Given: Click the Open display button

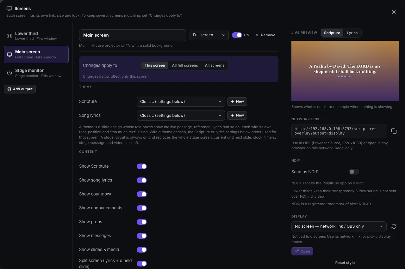Looking at the screenshot, I should [302, 251].
